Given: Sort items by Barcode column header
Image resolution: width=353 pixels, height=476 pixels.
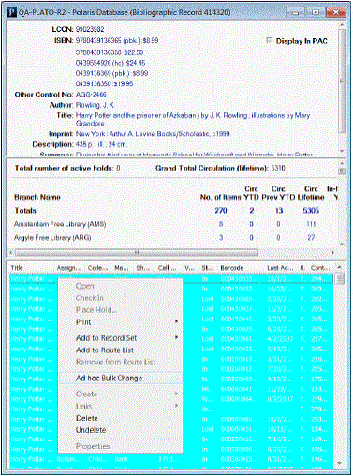Looking at the screenshot, I should point(231,268).
